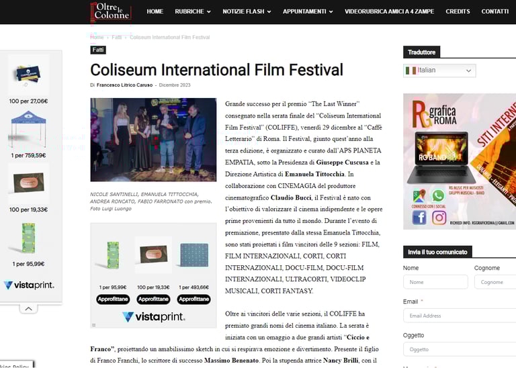516x368 pixels.
Task: Click the Instagram icon in the banner
Action: 439,218
